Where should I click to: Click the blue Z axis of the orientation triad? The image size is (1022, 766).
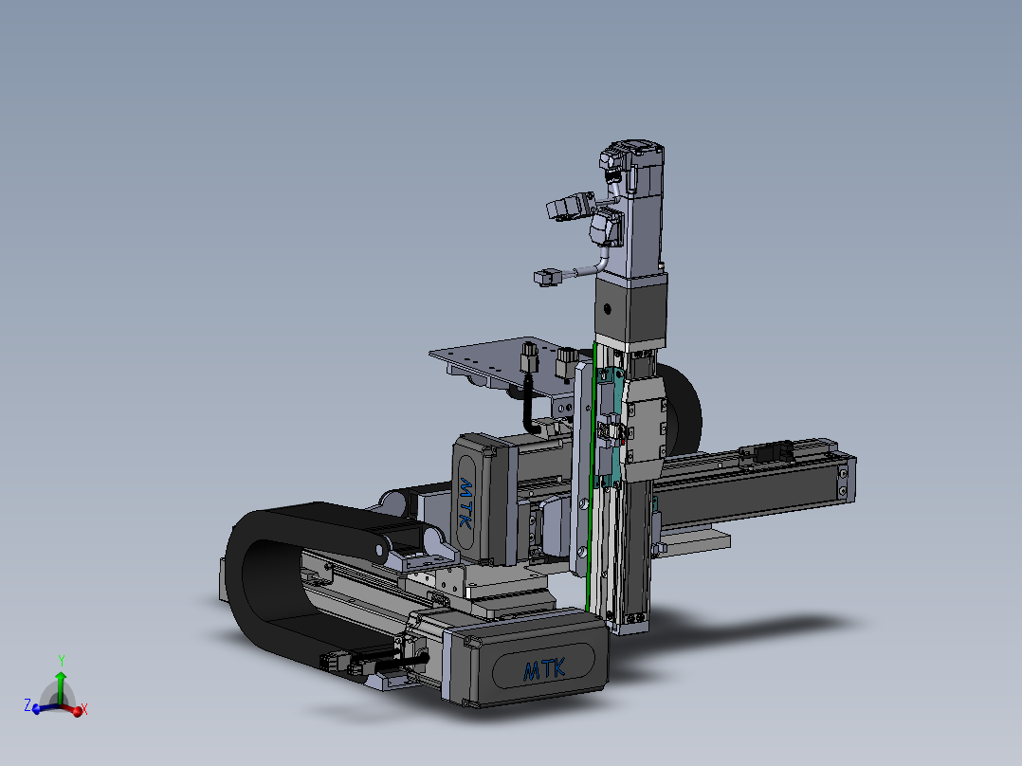tap(41, 707)
